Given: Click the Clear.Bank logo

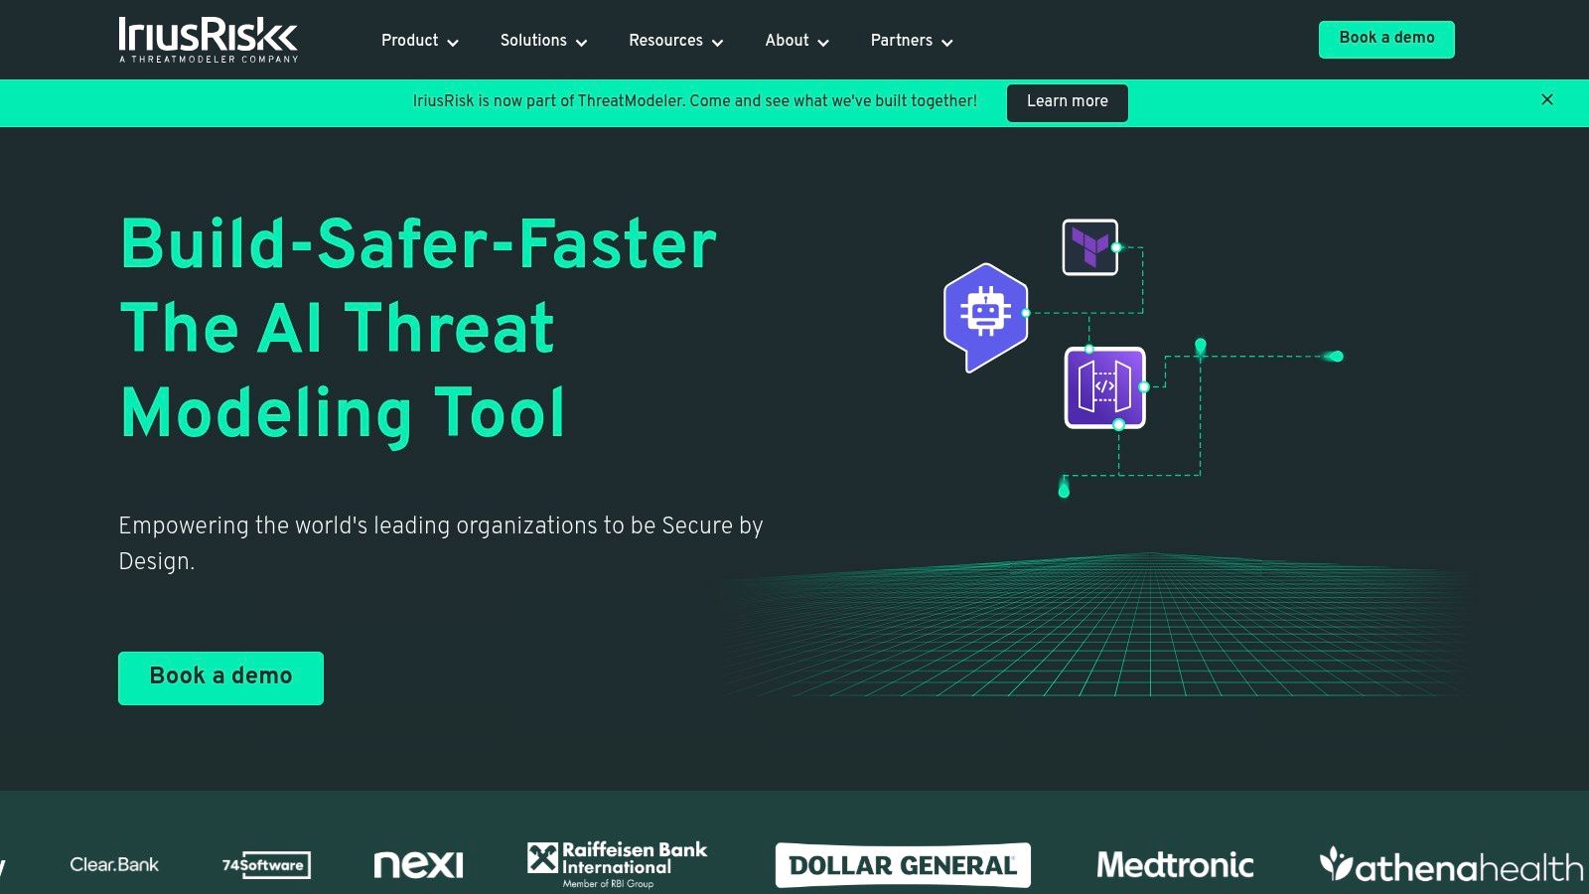Looking at the screenshot, I should tap(114, 865).
